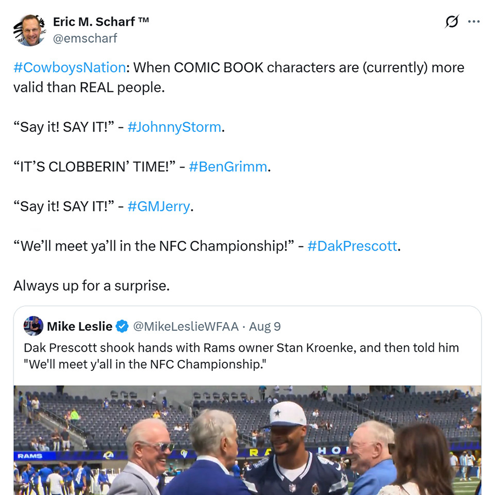Open the three-dot more options menu

click(473, 22)
